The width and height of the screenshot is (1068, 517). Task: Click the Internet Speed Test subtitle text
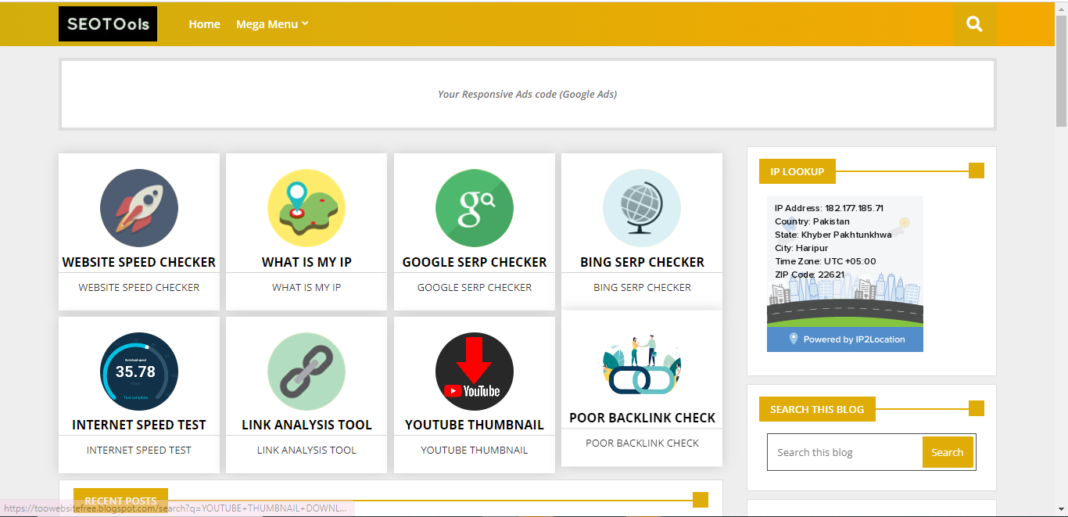pos(139,450)
